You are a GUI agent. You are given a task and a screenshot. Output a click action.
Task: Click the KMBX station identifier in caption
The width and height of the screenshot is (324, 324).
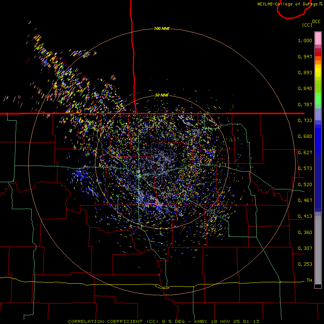click(x=202, y=321)
